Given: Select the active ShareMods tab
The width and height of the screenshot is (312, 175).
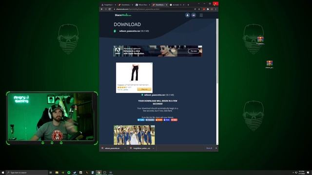Looking at the screenshot, I should pos(159,4).
